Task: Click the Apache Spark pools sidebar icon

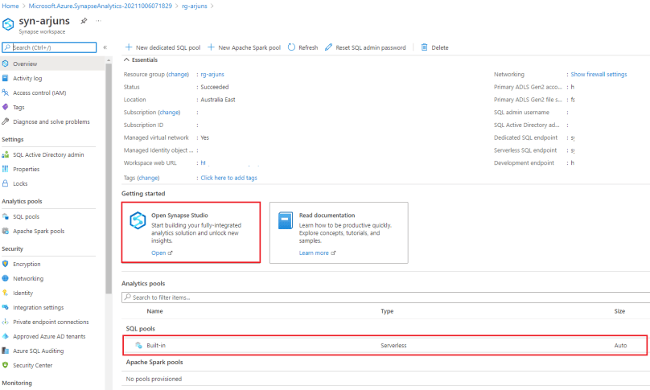Action: click(x=5, y=231)
